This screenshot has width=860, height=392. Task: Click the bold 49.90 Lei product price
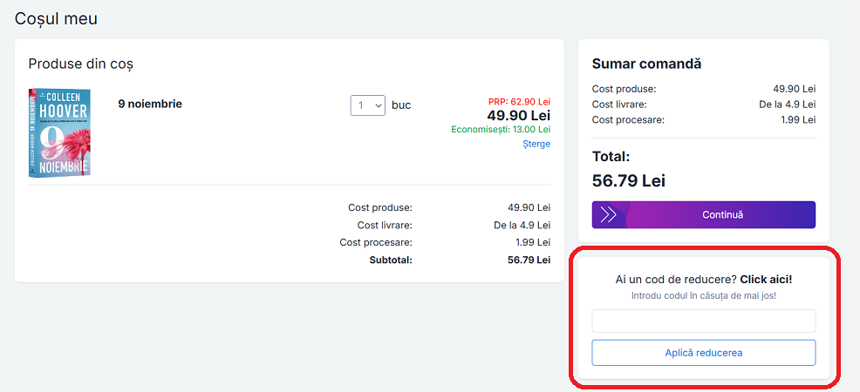518,115
